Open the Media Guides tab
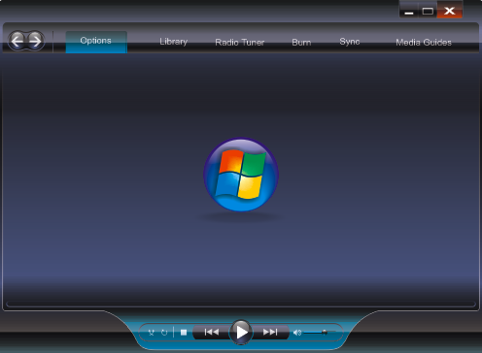 424,43
